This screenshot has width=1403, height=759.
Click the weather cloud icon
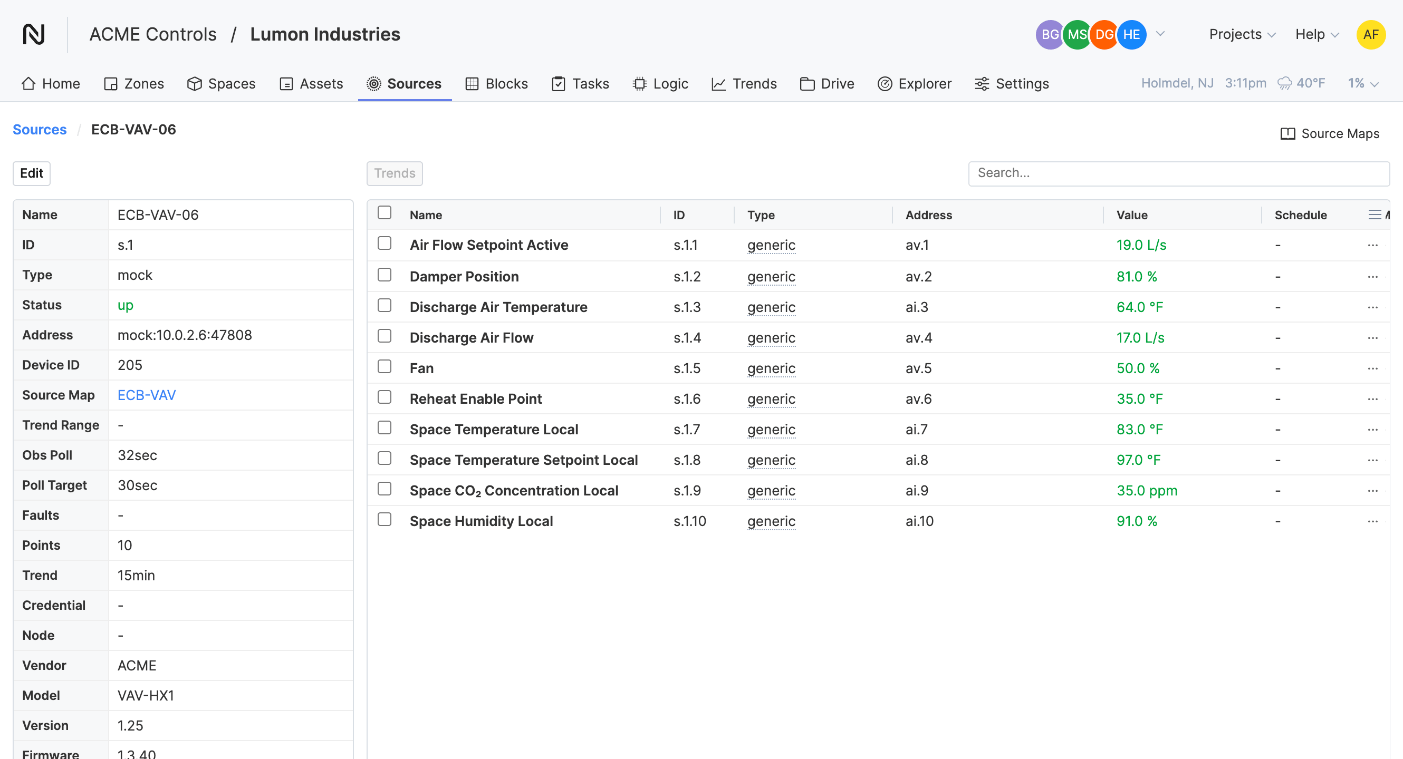[x=1284, y=83]
